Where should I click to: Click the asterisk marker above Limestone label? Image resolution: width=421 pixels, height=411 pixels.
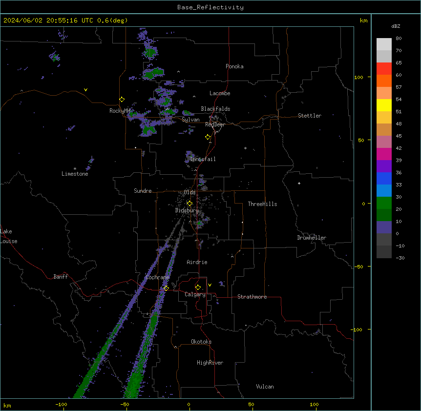point(75,168)
